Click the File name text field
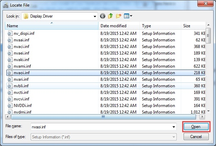 (x=102, y=127)
